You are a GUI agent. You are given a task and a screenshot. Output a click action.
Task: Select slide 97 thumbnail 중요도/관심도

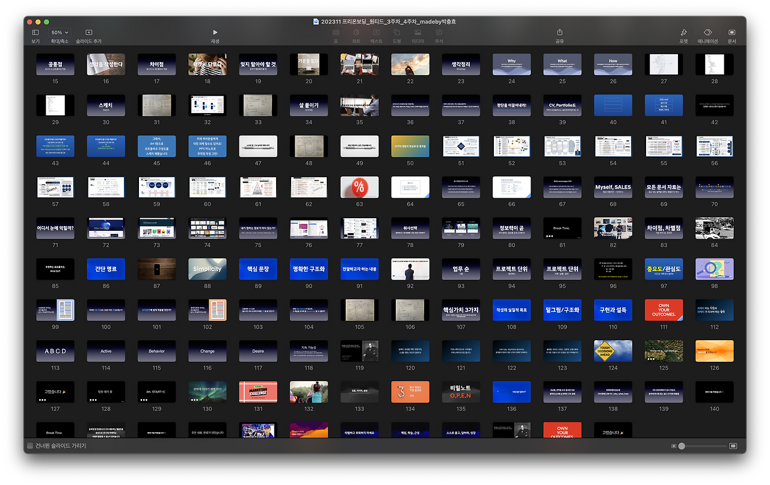(x=664, y=269)
